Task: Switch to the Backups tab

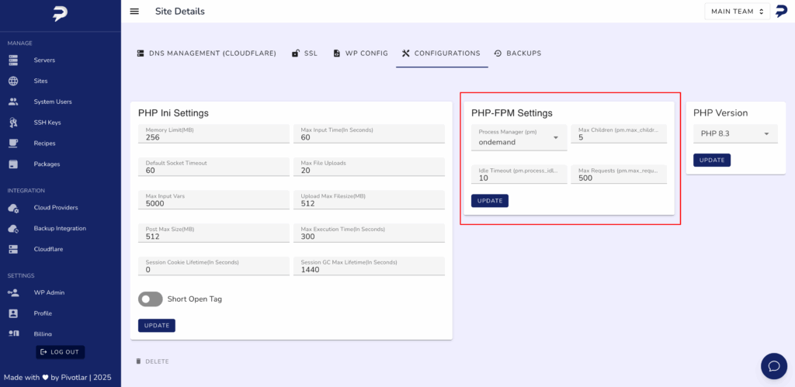Action: (x=518, y=54)
